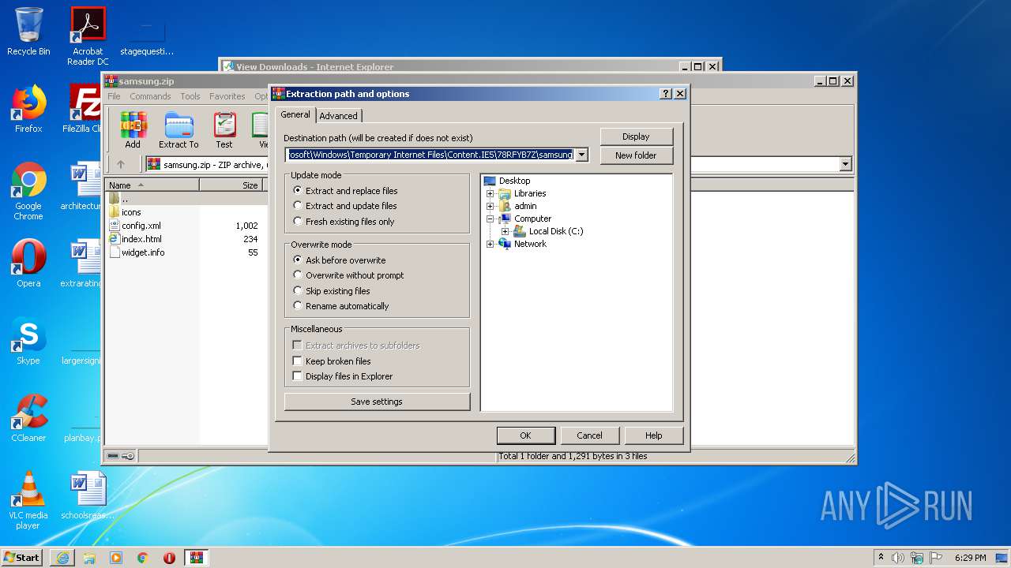Viewport: 1011px width, 568px height.
Task: Click the Test toolbar icon in WinRAR
Action: (224, 129)
